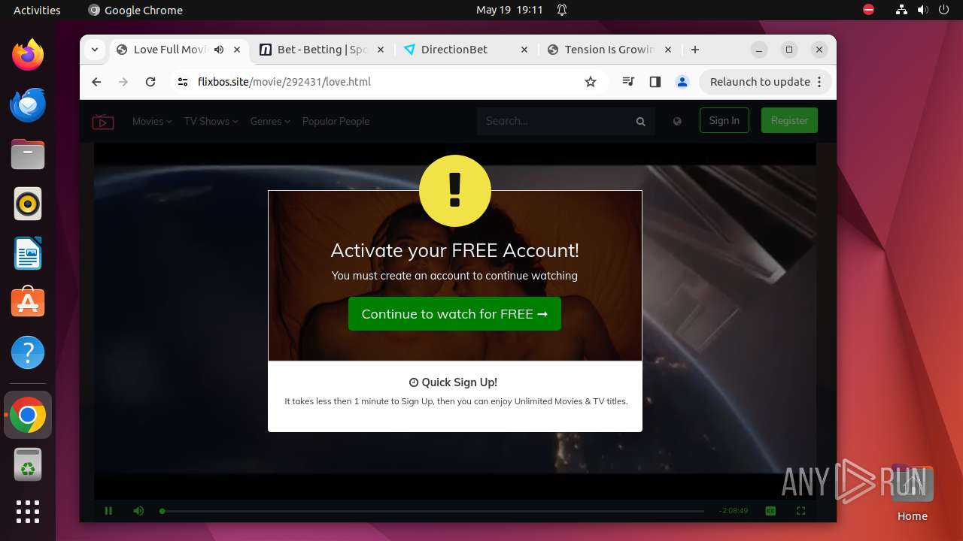Viewport: 963px width, 541px height.
Task: Open the Popular People page
Action: pyautogui.click(x=336, y=122)
